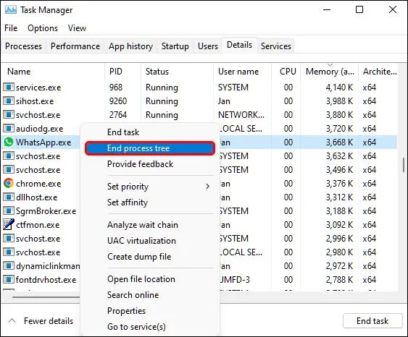Click the ctfmon.exe pen icon

coord(8,225)
